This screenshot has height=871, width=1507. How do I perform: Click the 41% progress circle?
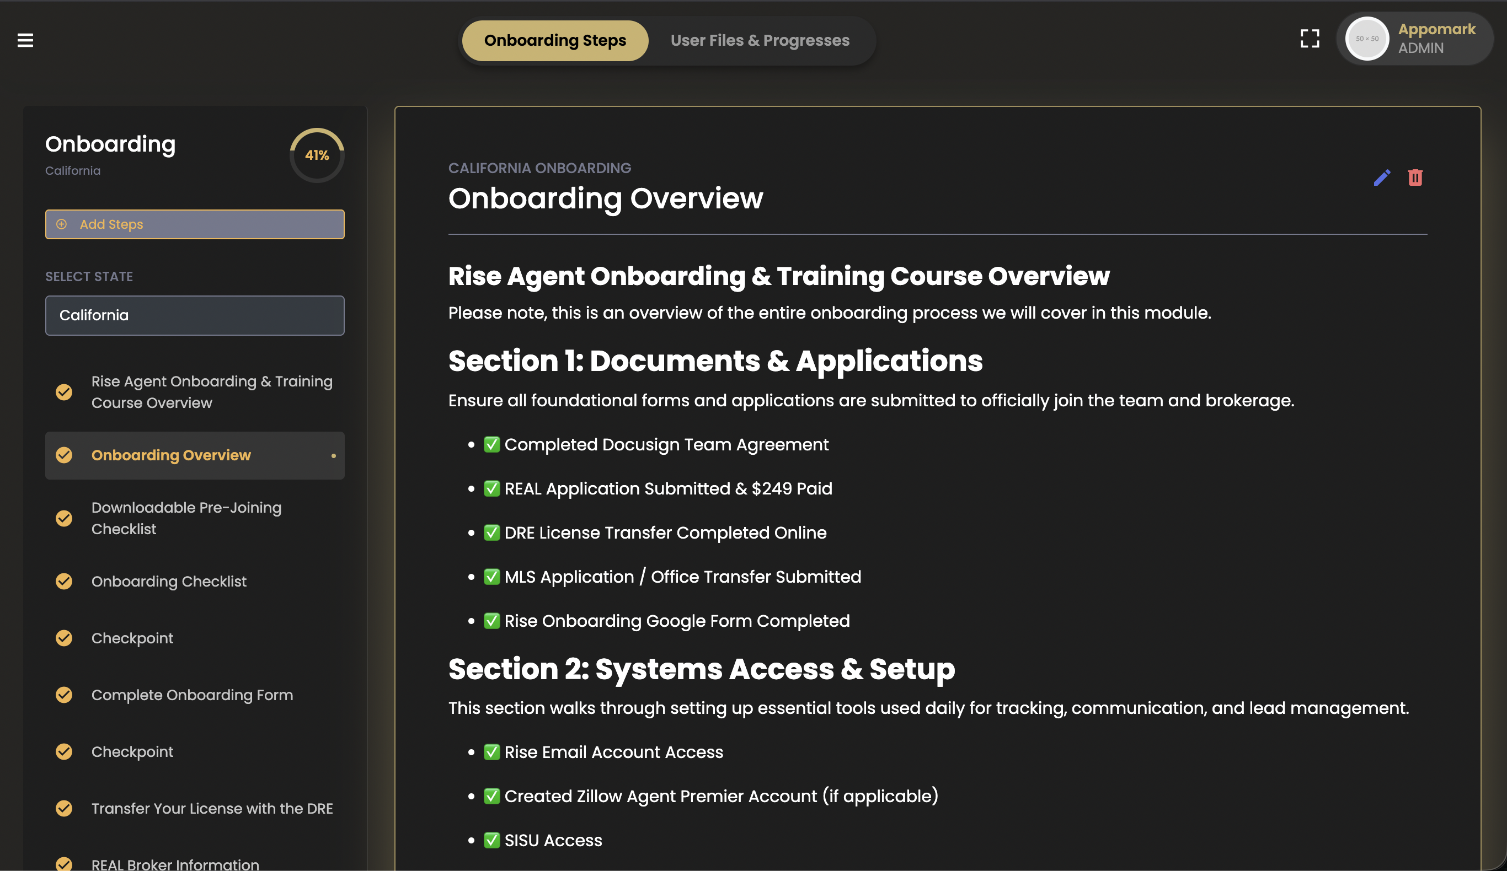pyautogui.click(x=317, y=155)
